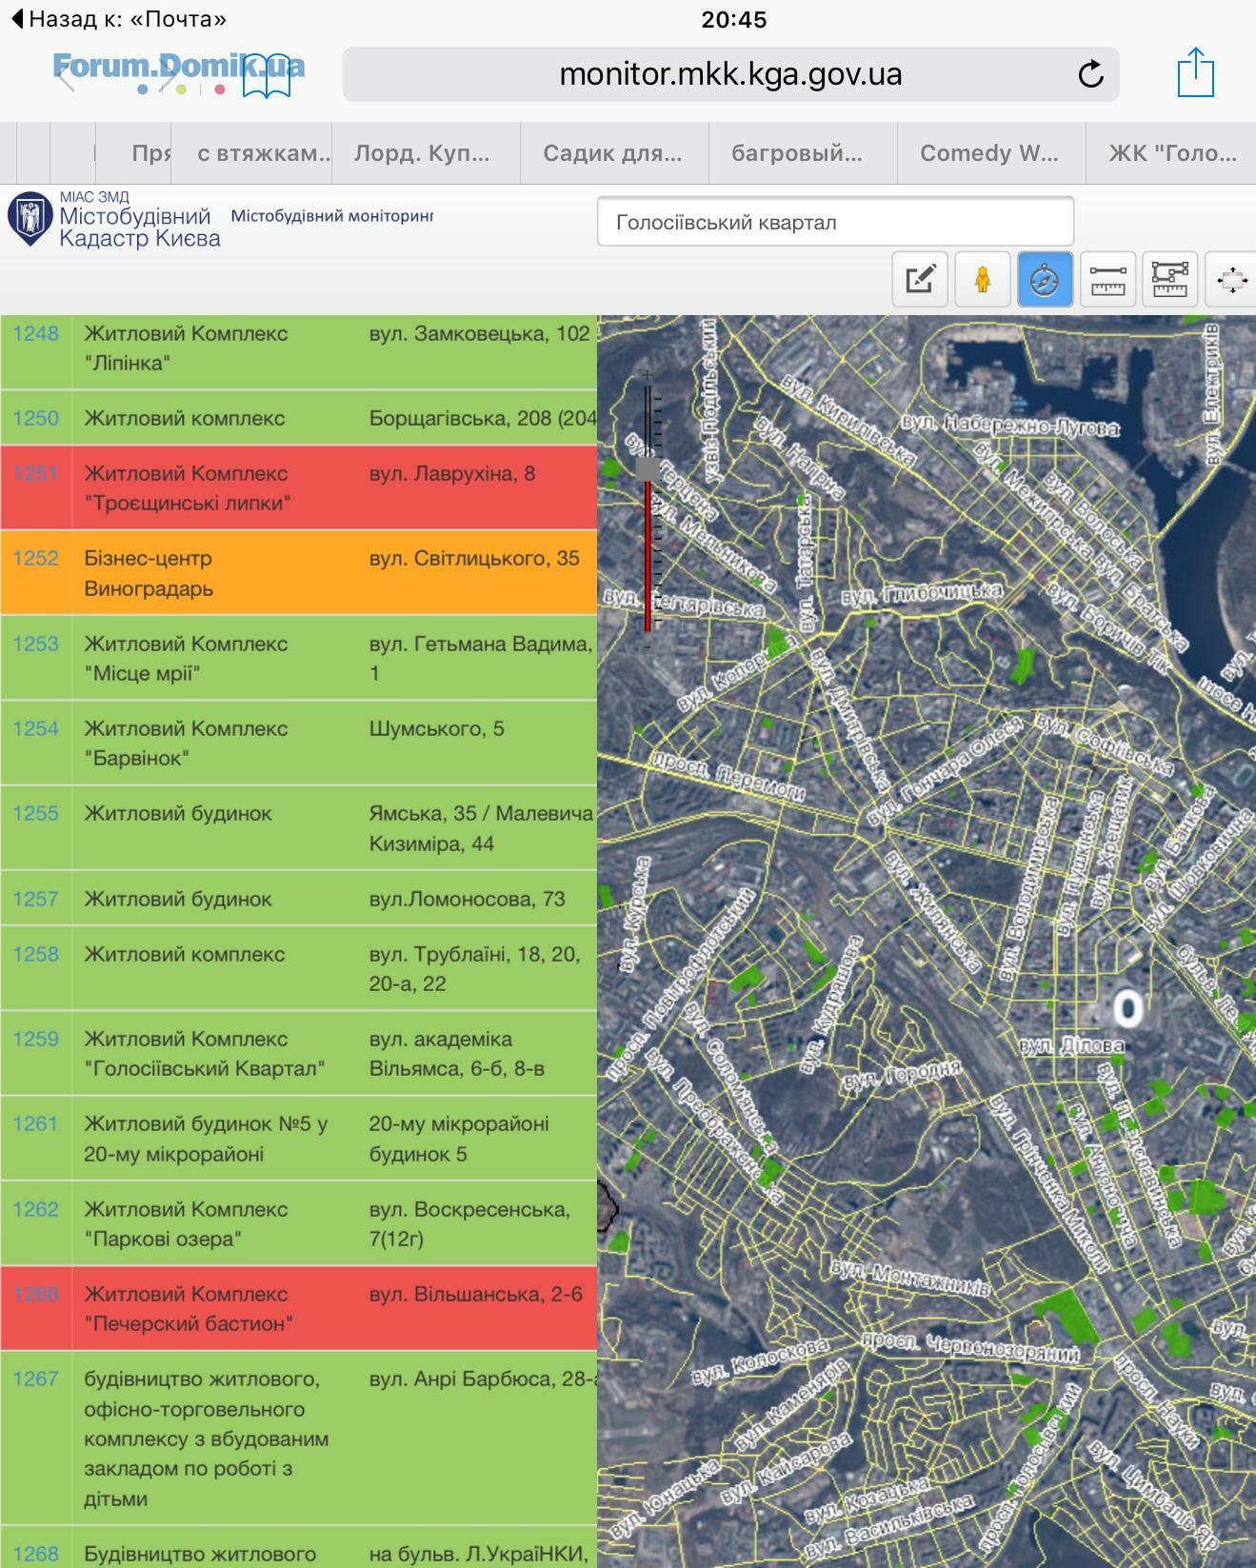Click вул. Глибочицька label on map
This screenshot has height=1568, width=1256.
tap(922, 594)
